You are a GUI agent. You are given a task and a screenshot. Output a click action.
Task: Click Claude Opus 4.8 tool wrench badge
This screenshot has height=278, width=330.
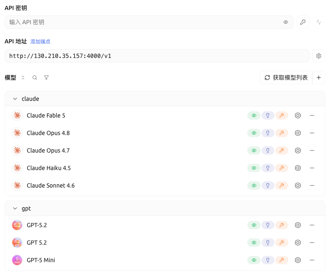(x=282, y=133)
